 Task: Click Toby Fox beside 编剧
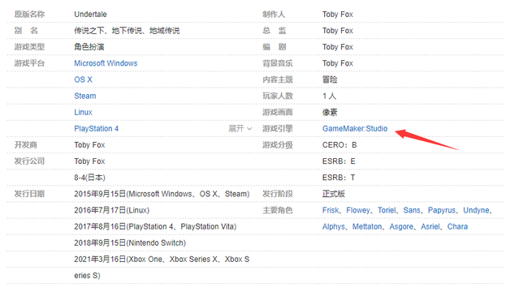tap(338, 47)
